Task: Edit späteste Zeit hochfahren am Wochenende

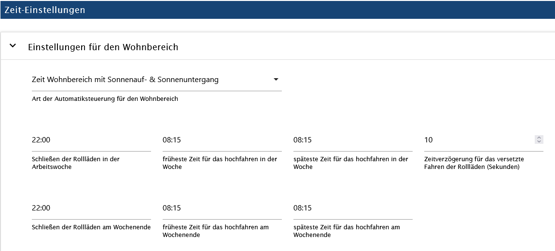Action: coord(352,208)
